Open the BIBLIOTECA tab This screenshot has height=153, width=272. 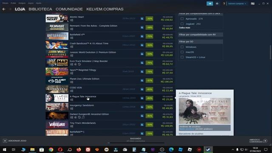[x=40, y=9]
